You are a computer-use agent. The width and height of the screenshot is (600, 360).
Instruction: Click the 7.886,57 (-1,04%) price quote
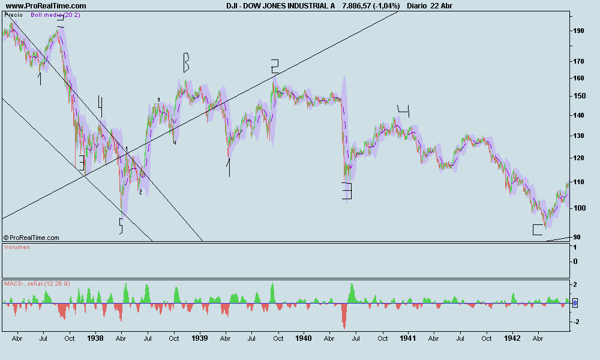pyautogui.click(x=371, y=6)
